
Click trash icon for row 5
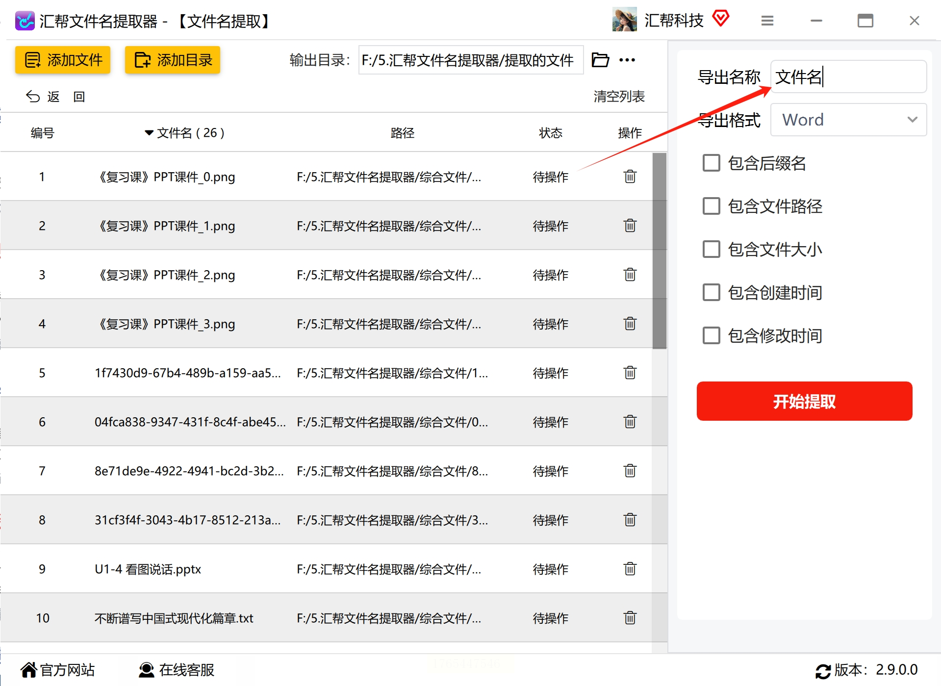point(630,373)
